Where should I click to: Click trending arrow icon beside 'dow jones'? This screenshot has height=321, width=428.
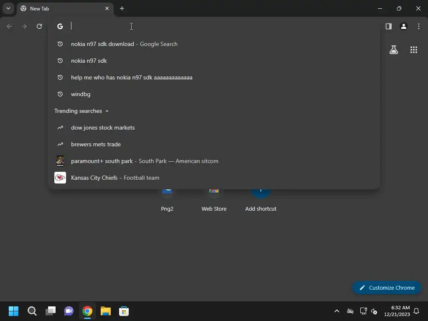click(60, 128)
